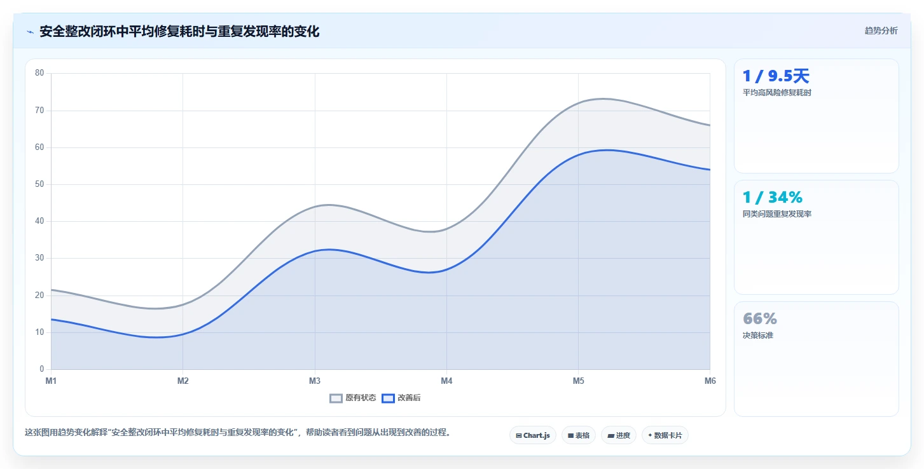The height and width of the screenshot is (469, 924).
Task: Click the 40 y-axis tick label
Action: pyautogui.click(x=39, y=221)
